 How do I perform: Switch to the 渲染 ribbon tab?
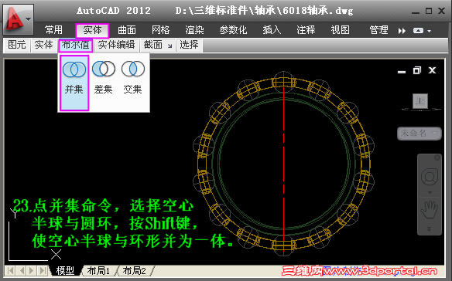pos(194,30)
